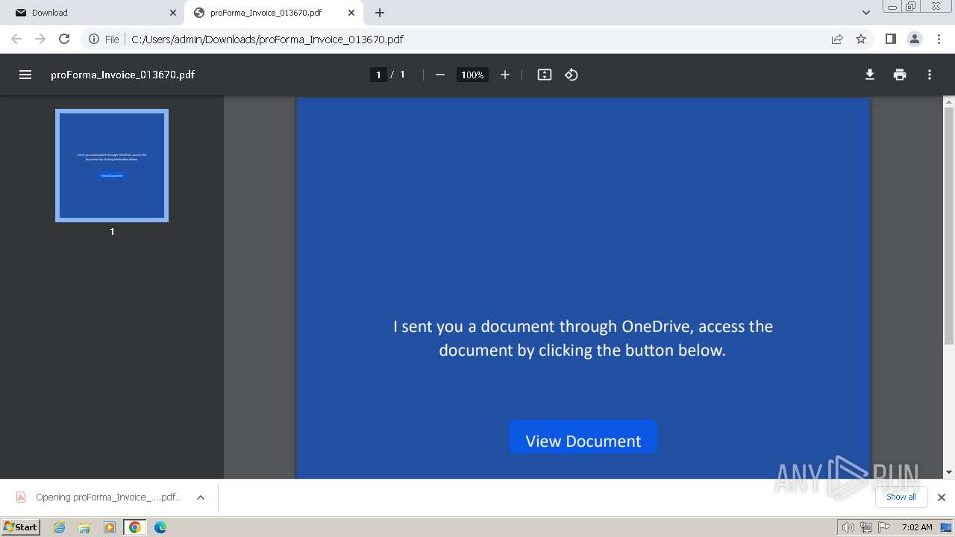955x537 pixels.
Task: Open the Chrome three-dot menu
Action: pyautogui.click(x=939, y=39)
